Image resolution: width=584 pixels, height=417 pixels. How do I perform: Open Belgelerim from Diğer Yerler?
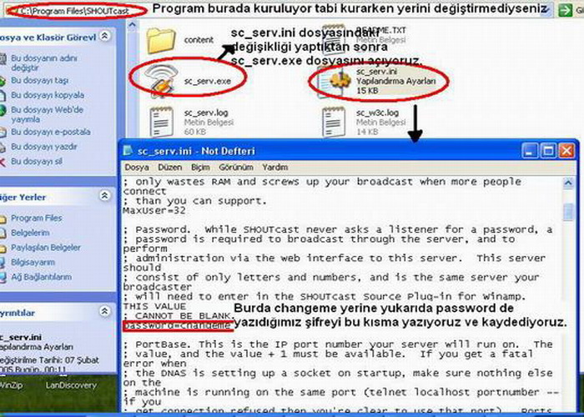(30, 233)
